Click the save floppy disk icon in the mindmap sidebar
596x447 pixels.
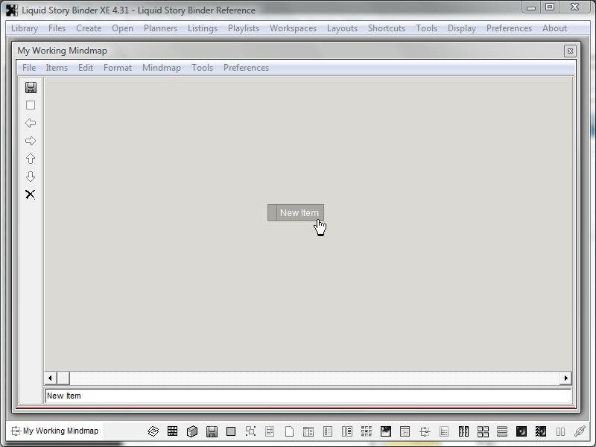coord(31,87)
